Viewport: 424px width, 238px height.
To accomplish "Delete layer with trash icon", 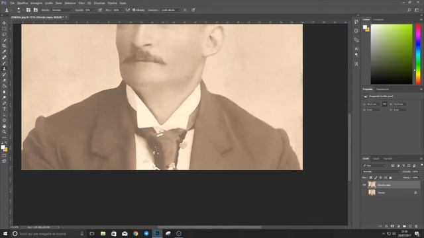I will tap(416, 226).
